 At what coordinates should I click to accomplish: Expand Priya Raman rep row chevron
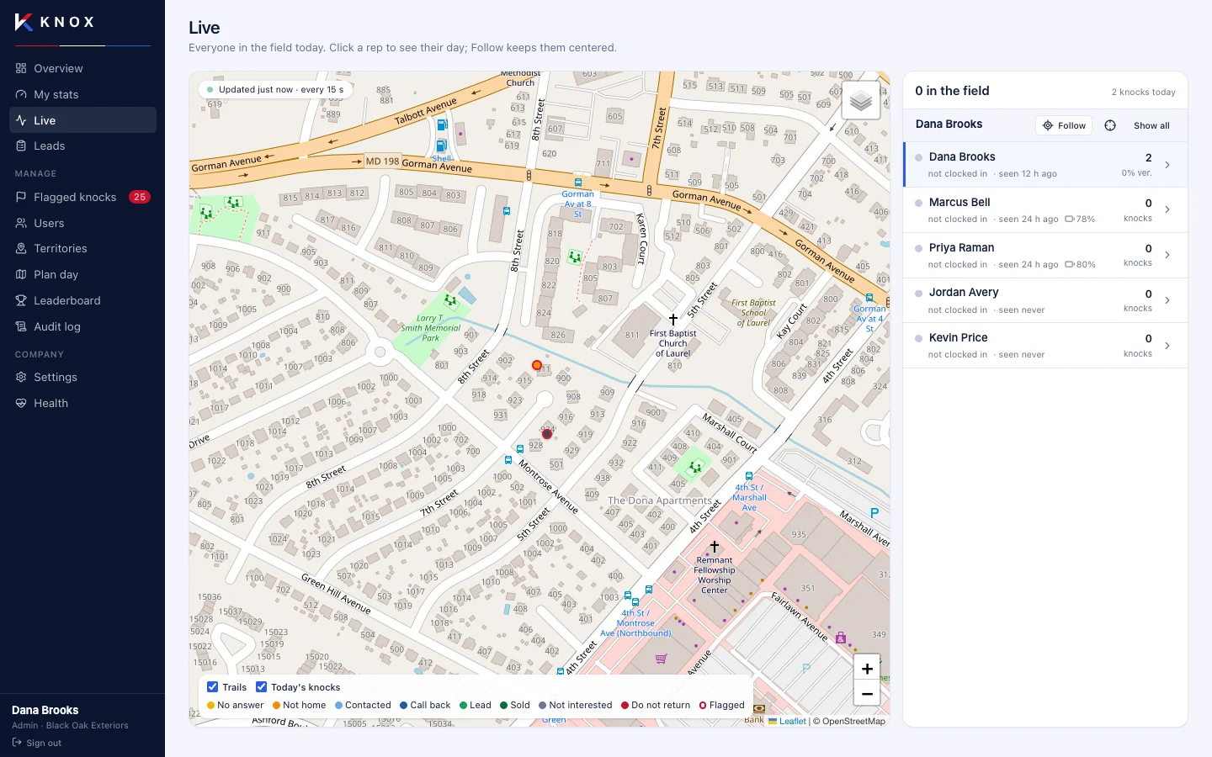pyautogui.click(x=1167, y=255)
